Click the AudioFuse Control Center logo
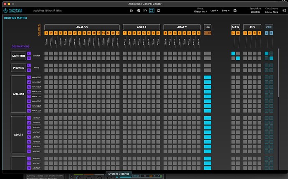Viewport: 288px width, 179px height. tap(13, 10)
